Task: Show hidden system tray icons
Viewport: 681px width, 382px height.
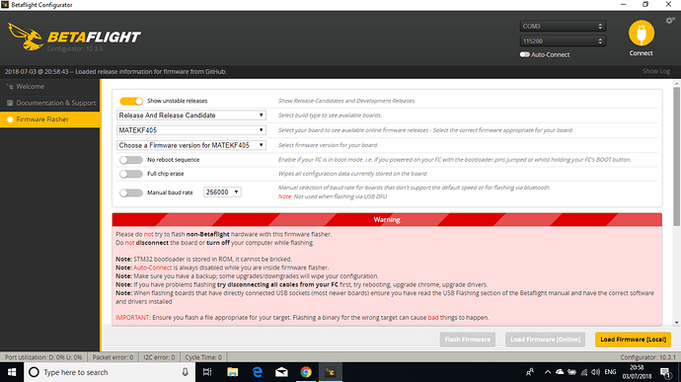Action: [548, 372]
